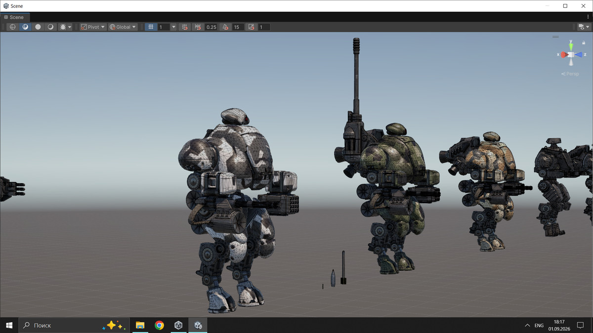Toggle move increment snapping icon
Image resolution: width=593 pixels, height=333 pixels.
coord(199,27)
